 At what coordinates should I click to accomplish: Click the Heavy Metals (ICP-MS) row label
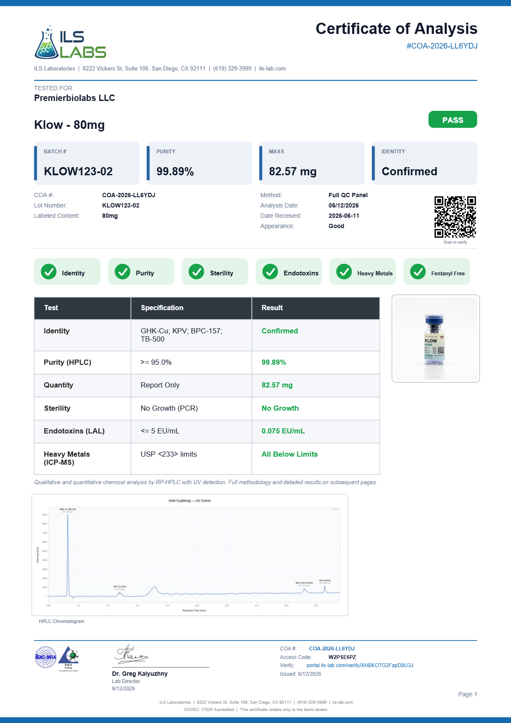67,458
